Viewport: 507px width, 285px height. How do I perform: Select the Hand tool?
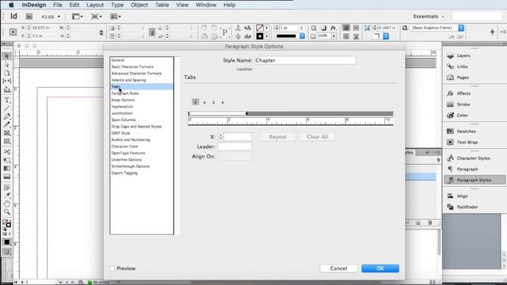(7, 204)
